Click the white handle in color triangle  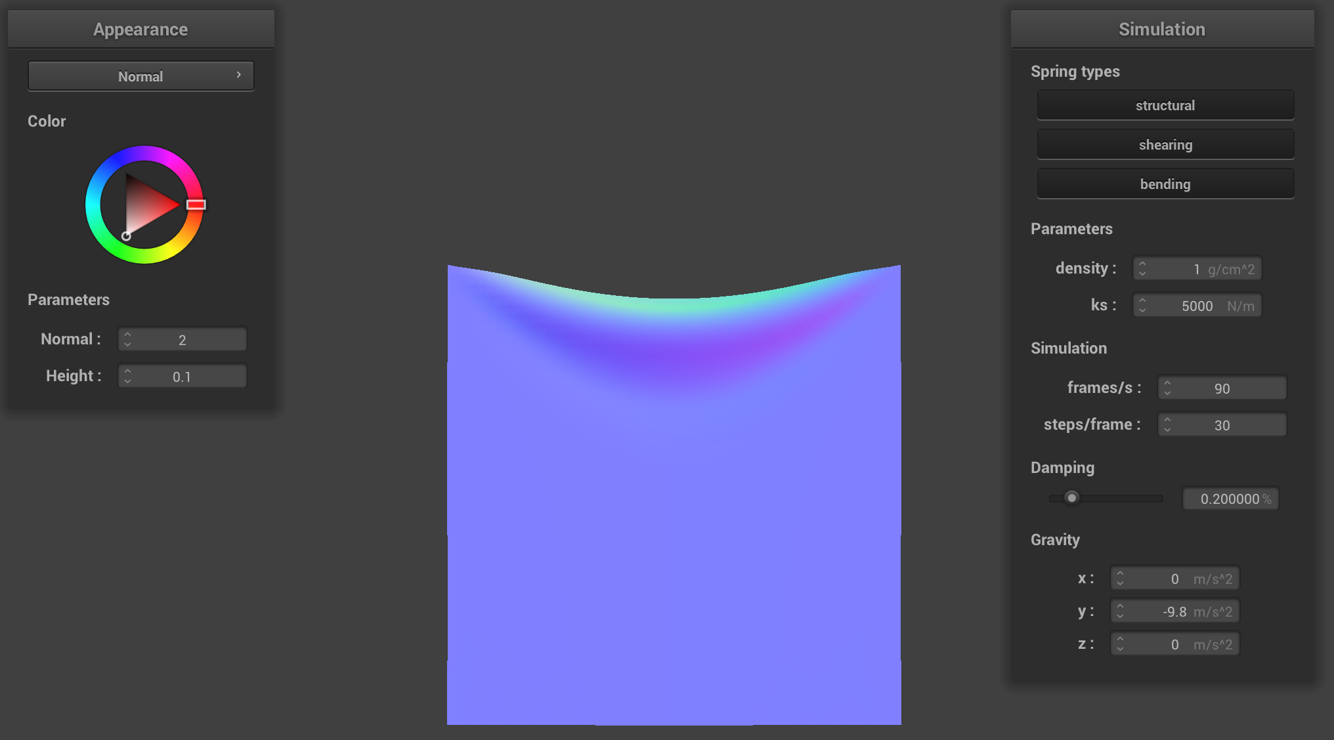point(126,236)
